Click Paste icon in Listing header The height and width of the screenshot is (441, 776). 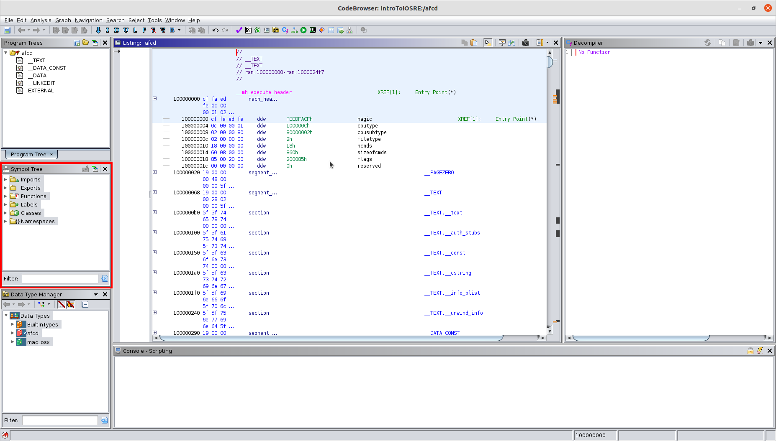pos(474,43)
